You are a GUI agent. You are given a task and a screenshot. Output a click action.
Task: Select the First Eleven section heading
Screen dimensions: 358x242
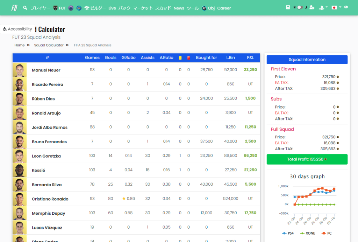(283, 69)
